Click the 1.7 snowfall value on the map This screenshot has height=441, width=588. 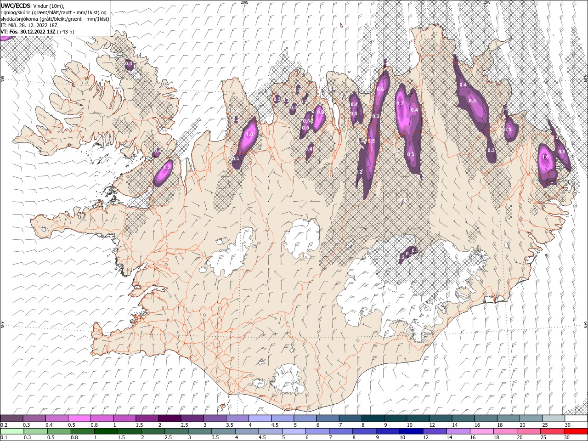coord(400,104)
